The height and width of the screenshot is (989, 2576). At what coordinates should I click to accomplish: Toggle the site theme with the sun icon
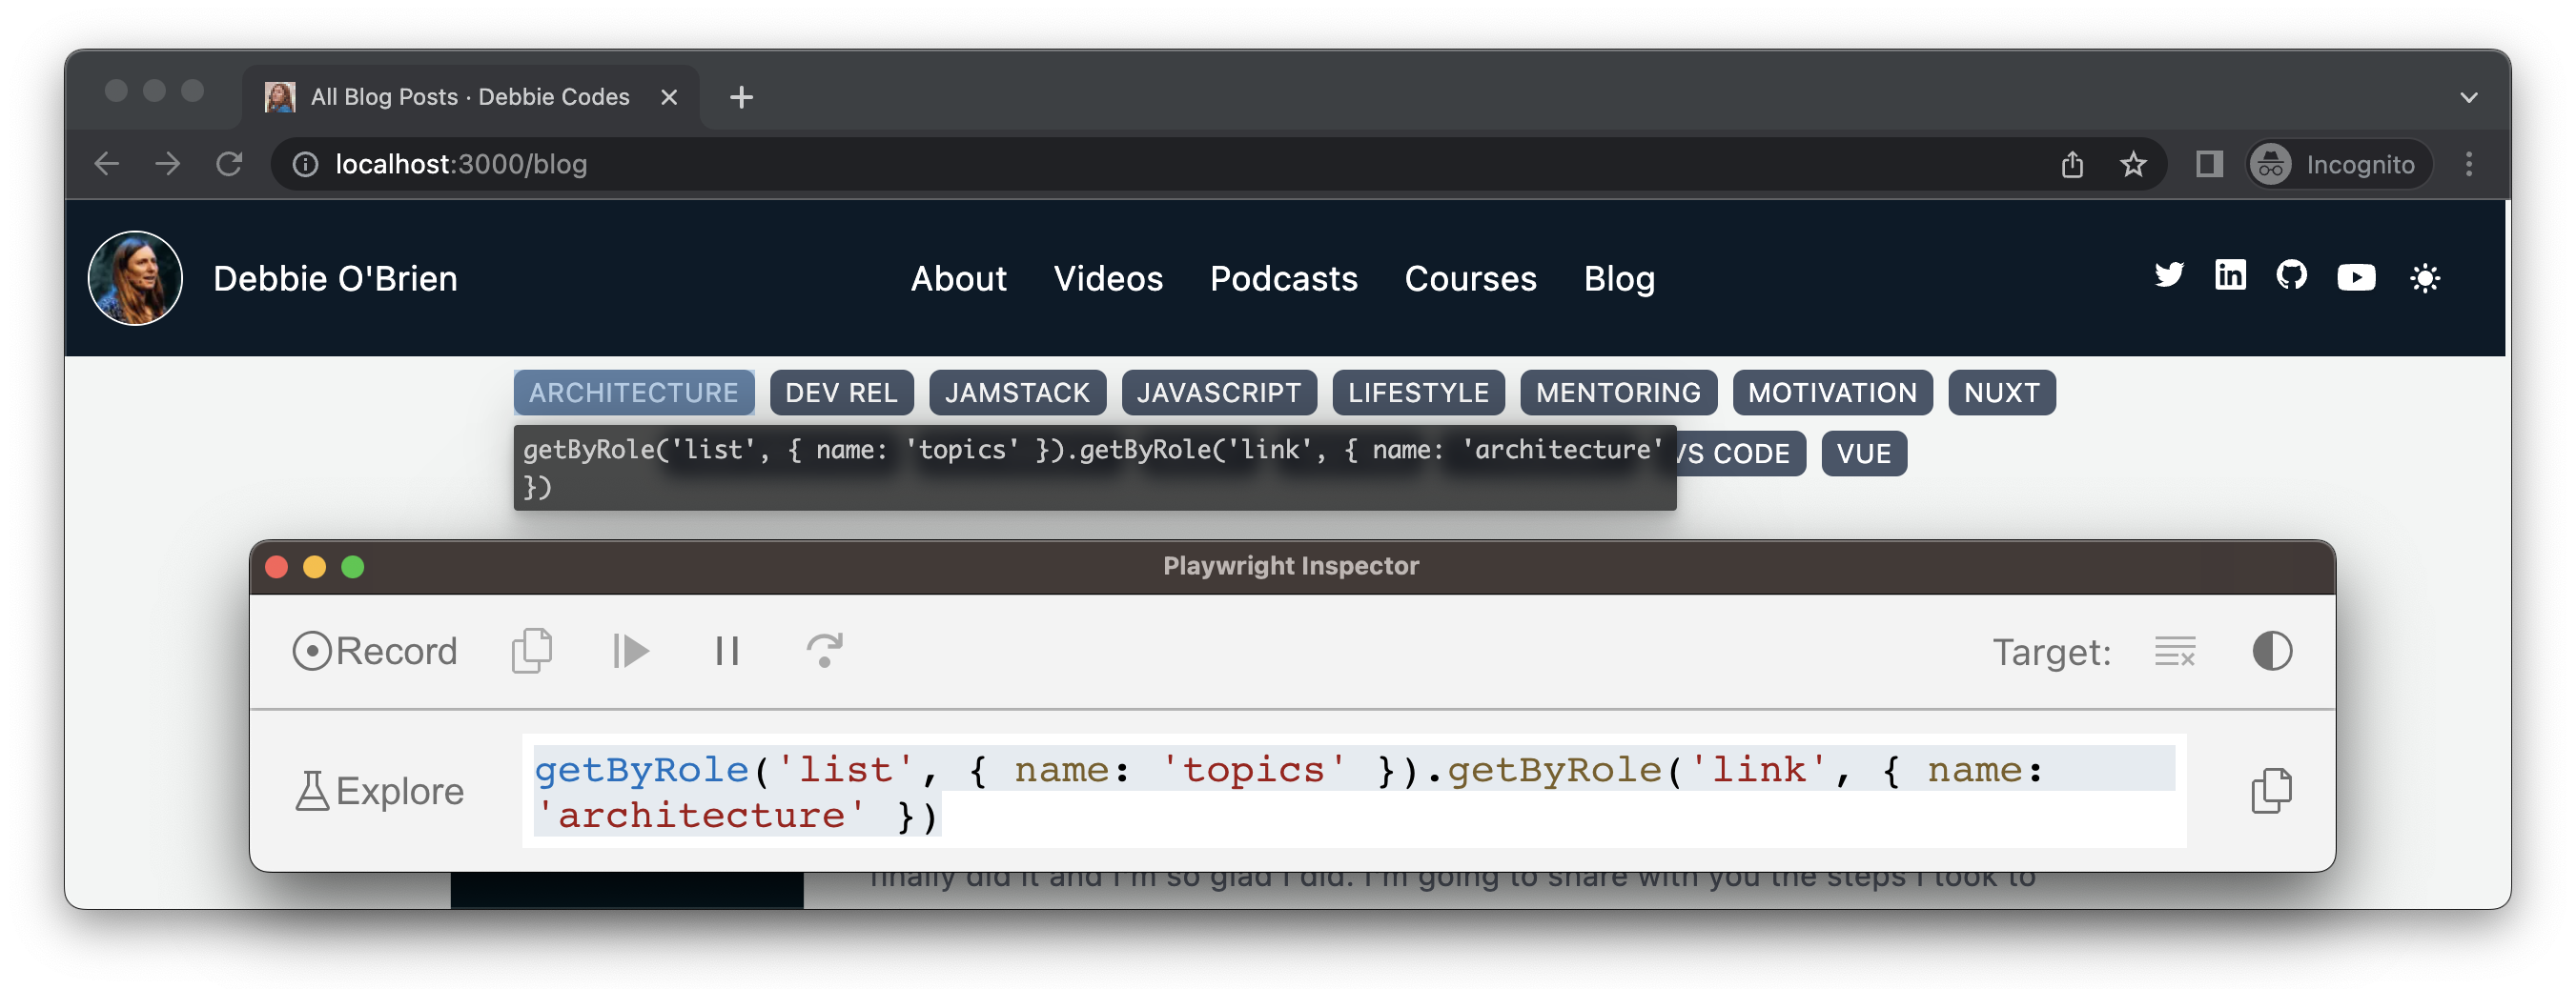tap(2427, 279)
